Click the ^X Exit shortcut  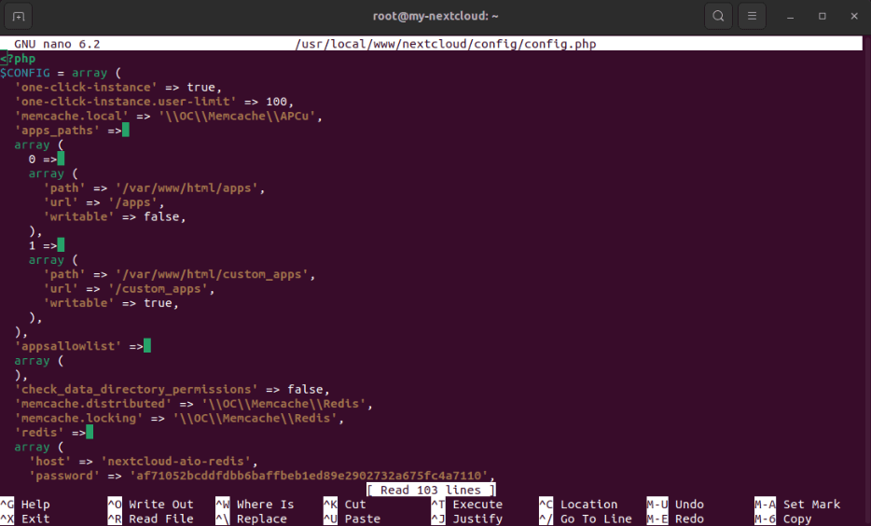coord(25,519)
